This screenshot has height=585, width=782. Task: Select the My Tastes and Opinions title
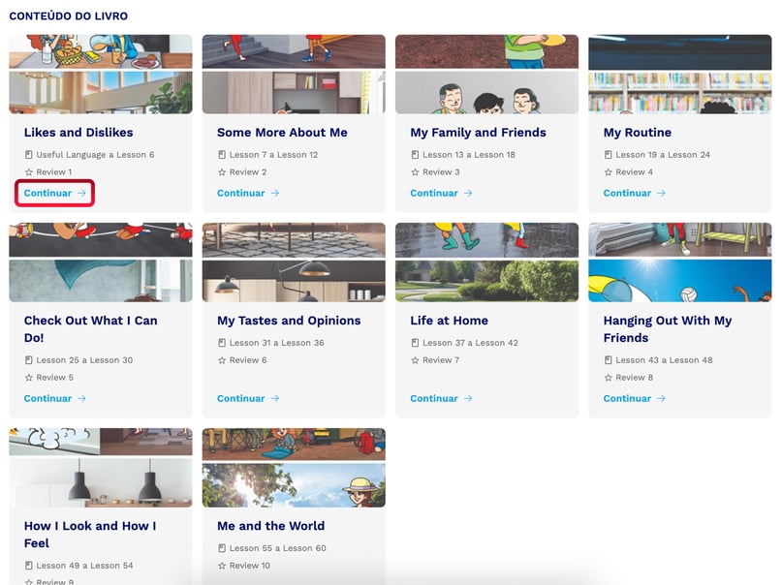289,321
